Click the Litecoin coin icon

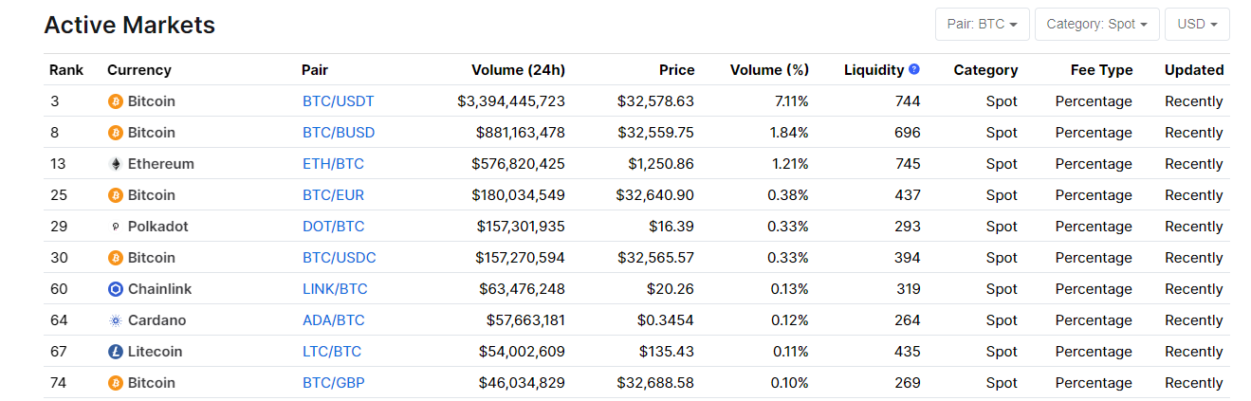pos(116,352)
